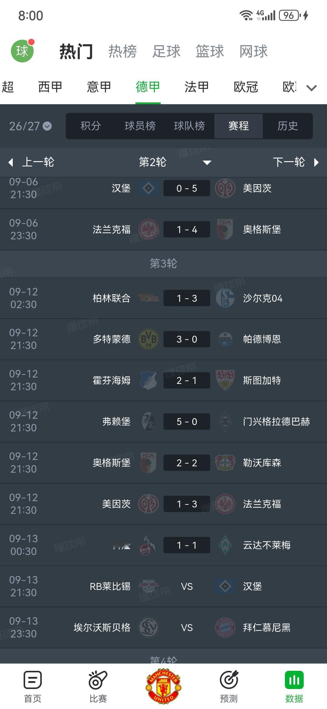Select the 西甲 league tab
The width and height of the screenshot is (327, 709).
[x=50, y=87]
